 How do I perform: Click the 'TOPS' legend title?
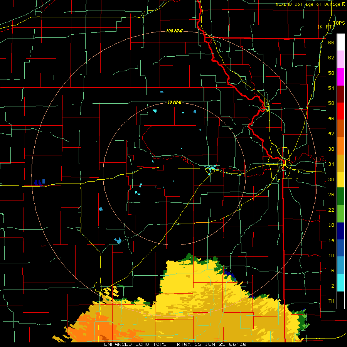(x=339, y=23)
